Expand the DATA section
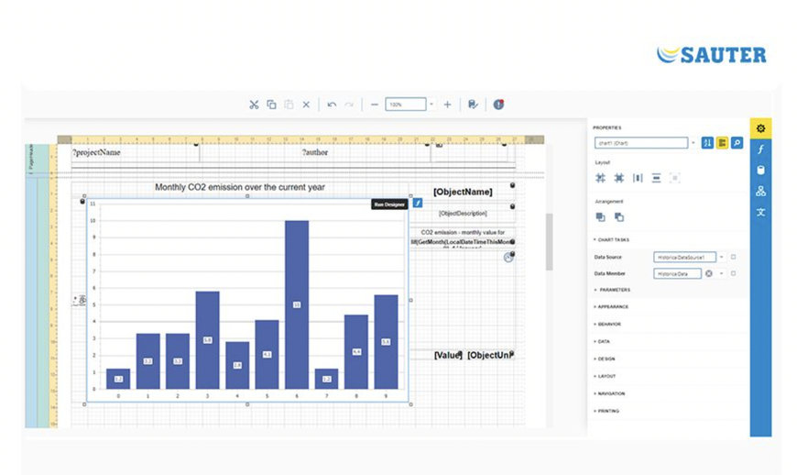The height and width of the screenshot is (475, 797). [x=602, y=341]
